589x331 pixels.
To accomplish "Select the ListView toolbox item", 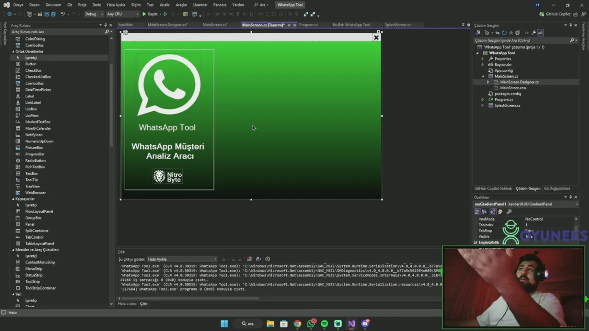I will coord(32,115).
